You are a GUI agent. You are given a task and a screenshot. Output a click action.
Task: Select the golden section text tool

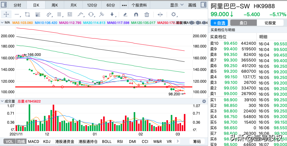pyautogui.click(x=70, y=14)
